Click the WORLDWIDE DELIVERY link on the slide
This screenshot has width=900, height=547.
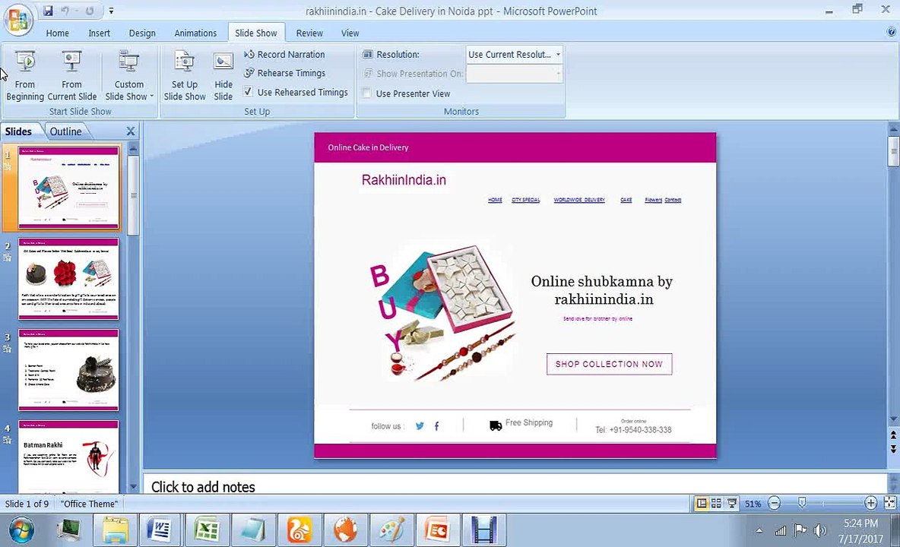(x=579, y=200)
